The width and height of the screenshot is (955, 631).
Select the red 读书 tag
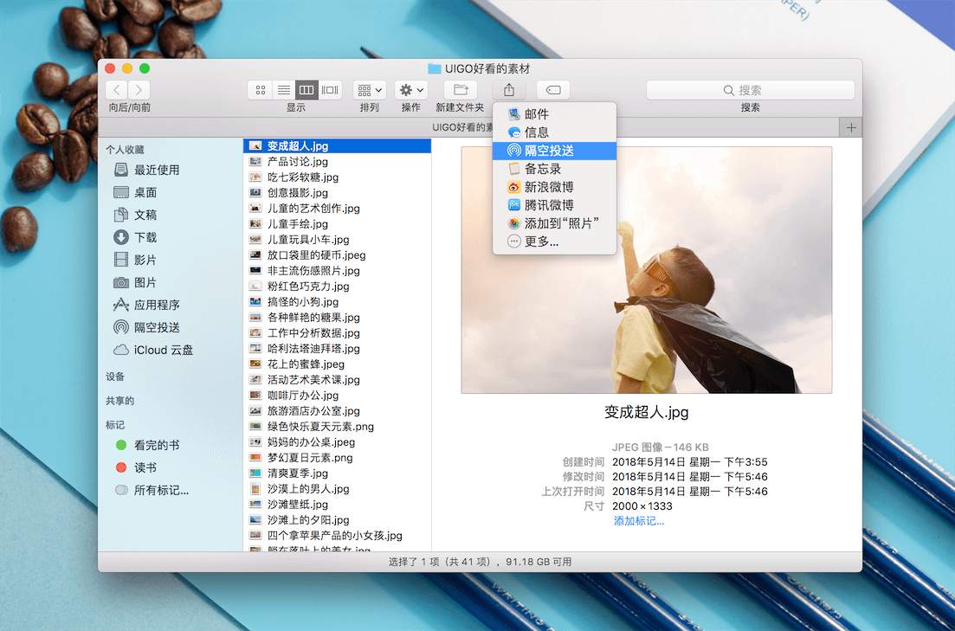click(137, 467)
